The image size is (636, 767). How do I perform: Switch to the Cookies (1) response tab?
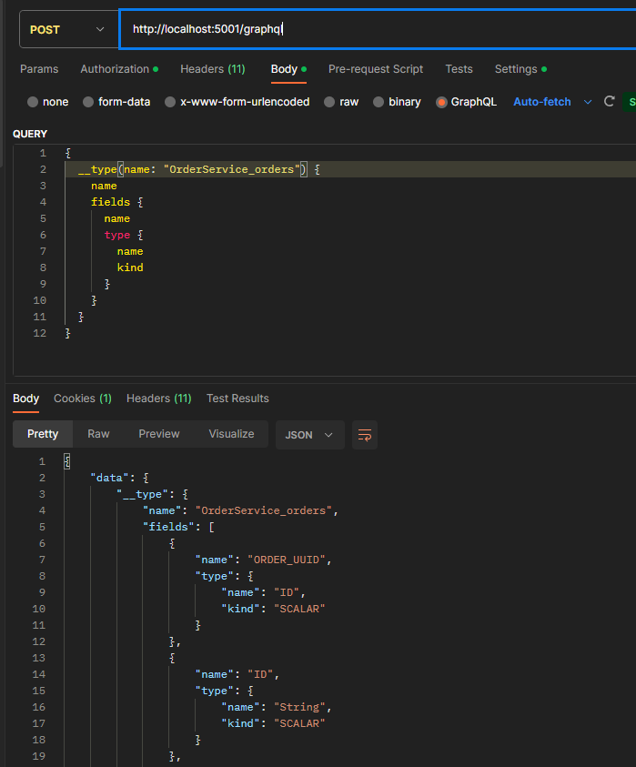[x=82, y=399]
